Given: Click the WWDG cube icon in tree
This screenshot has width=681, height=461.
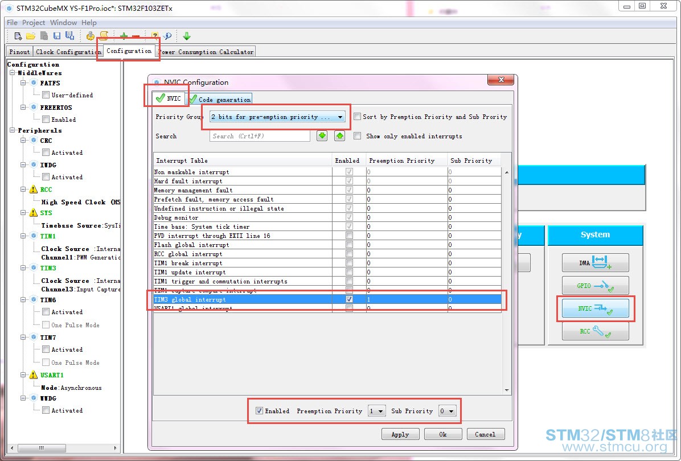Looking at the screenshot, I should [34, 398].
